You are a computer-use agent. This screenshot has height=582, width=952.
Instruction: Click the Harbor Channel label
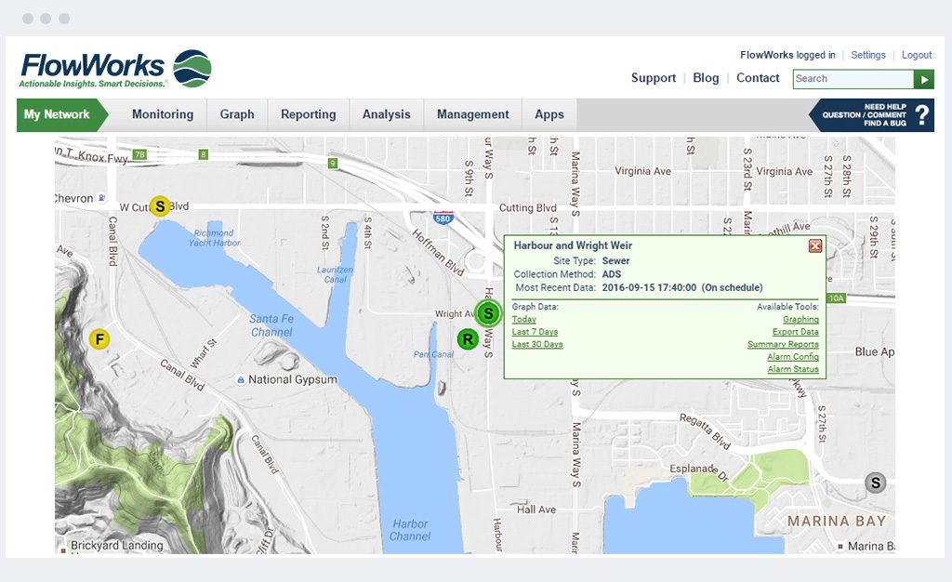pyautogui.click(x=410, y=530)
